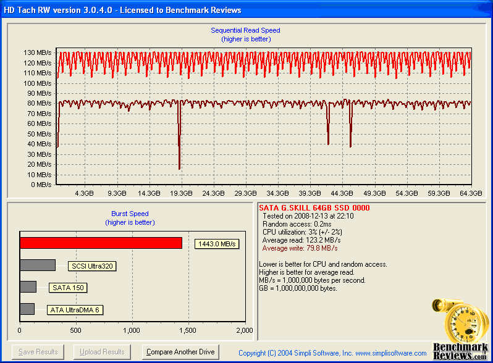Click the 2,000 burst axis label
The width and height of the screenshot is (493, 363).
245,330
